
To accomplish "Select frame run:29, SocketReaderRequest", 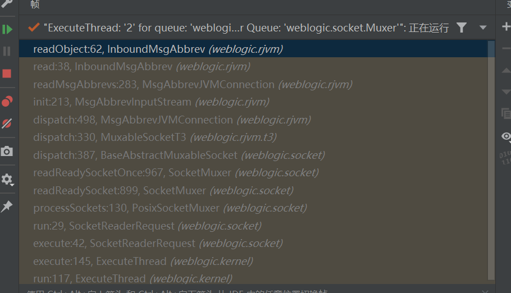I will (x=254, y=226).
